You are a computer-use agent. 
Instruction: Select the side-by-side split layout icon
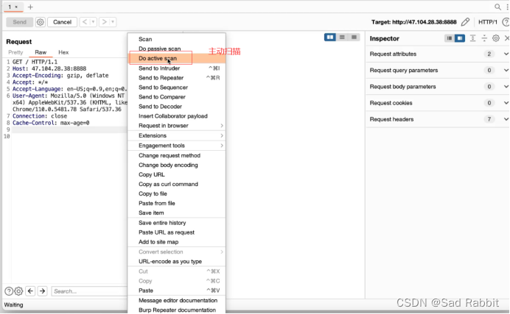(330, 38)
